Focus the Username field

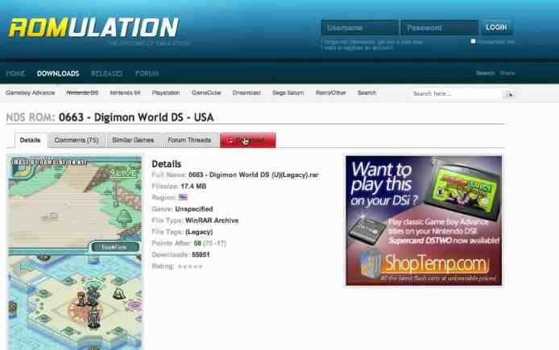360,27
